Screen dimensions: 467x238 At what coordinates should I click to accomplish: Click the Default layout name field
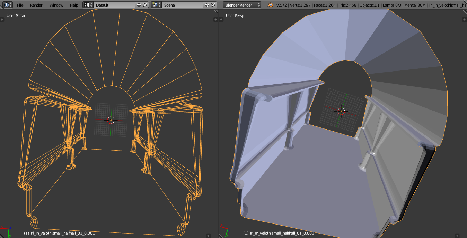pyautogui.click(x=114, y=5)
